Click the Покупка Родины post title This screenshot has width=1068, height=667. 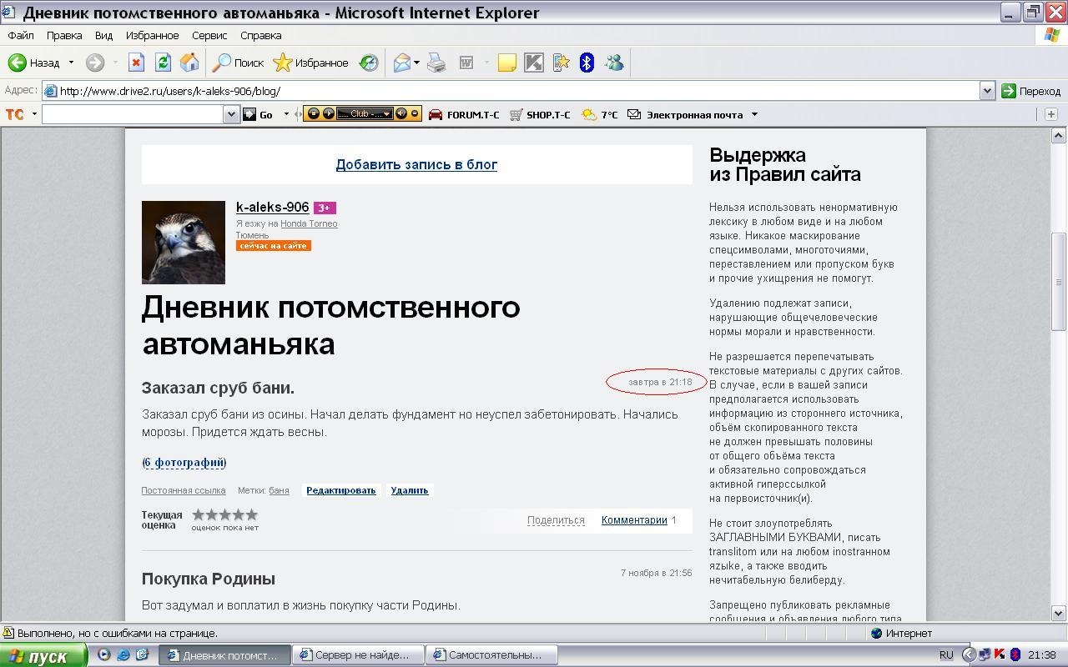tap(209, 579)
